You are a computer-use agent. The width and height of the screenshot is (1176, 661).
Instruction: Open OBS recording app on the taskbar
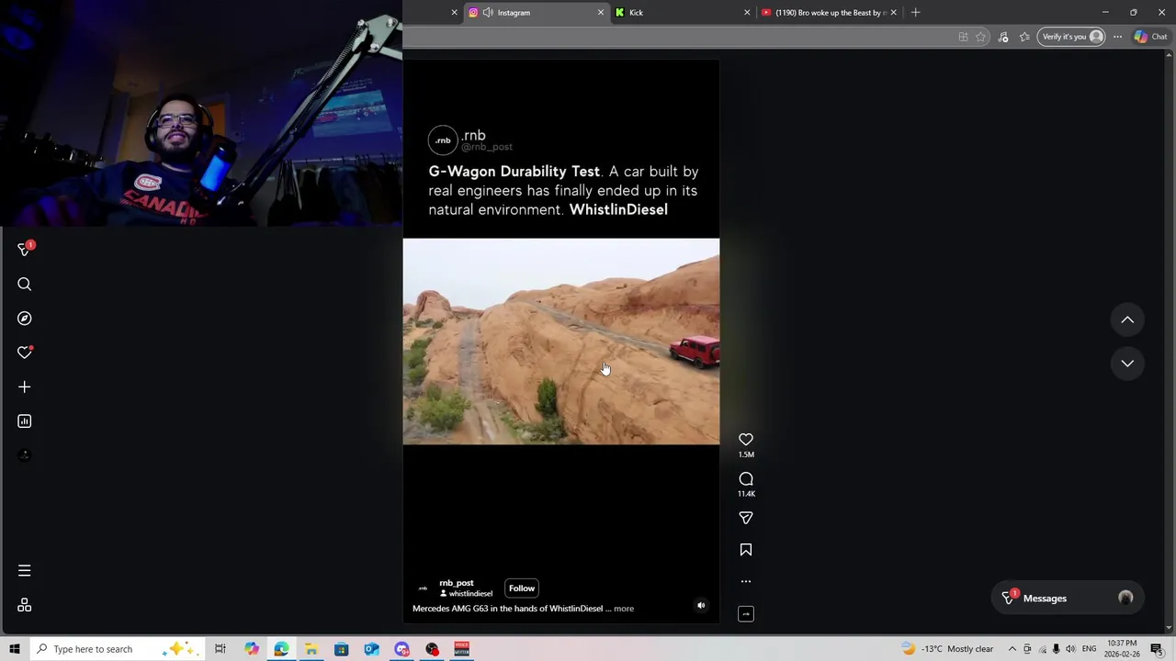click(x=432, y=649)
